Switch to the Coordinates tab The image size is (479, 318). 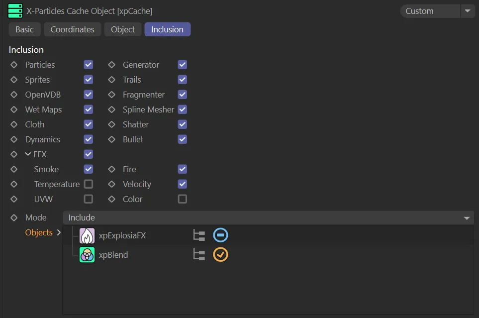(72, 29)
